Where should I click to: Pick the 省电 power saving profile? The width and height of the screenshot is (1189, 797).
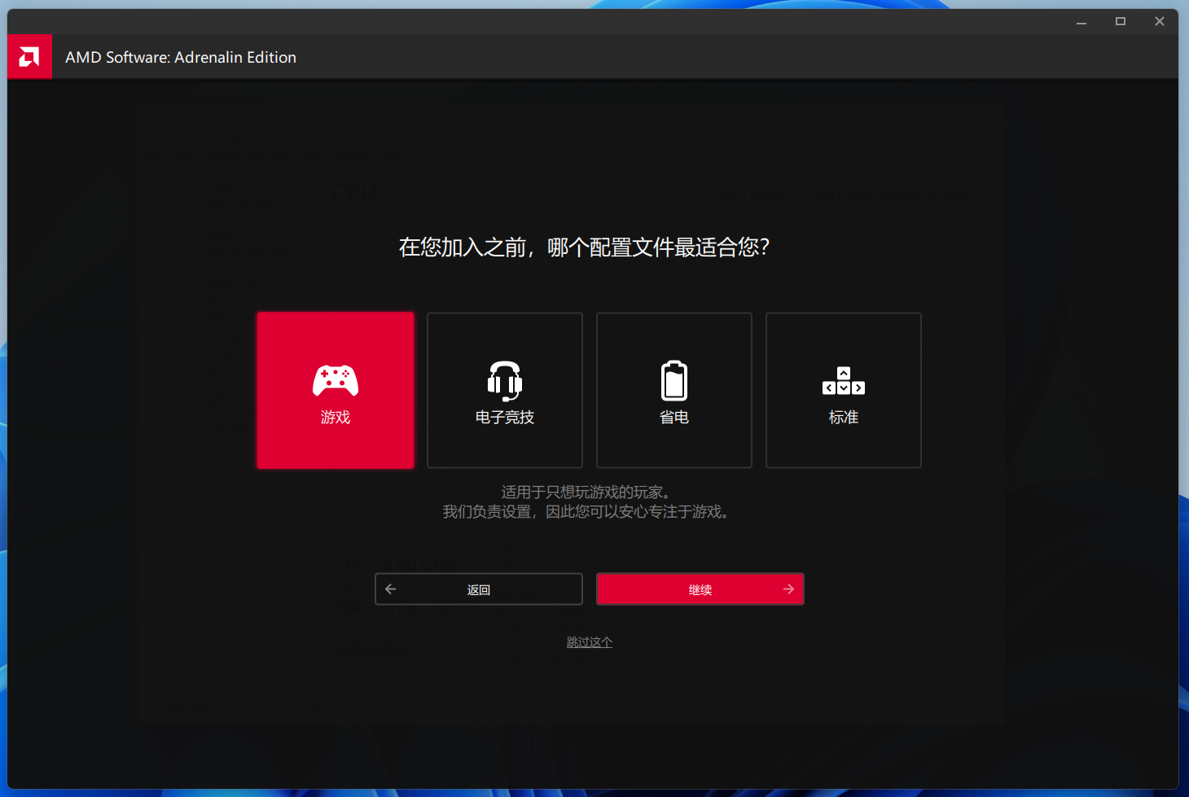[674, 391]
